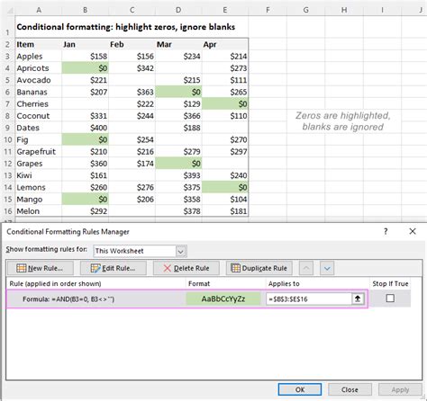This screenshot has height=401, width=427.
Task: Select row 10 header
Action: pyautogui.click(x=7, y=139)
